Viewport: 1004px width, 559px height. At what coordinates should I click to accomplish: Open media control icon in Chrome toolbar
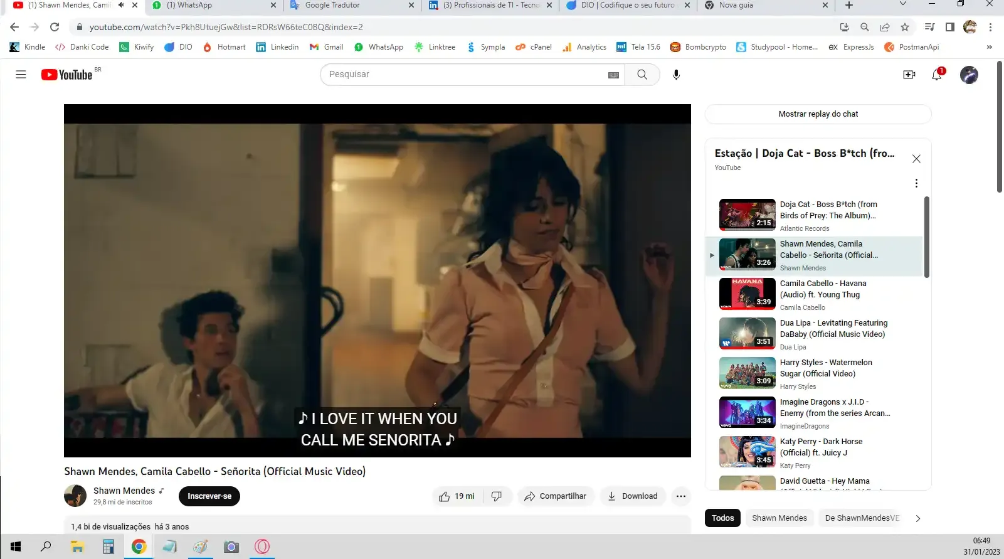[x=930, y=27]
